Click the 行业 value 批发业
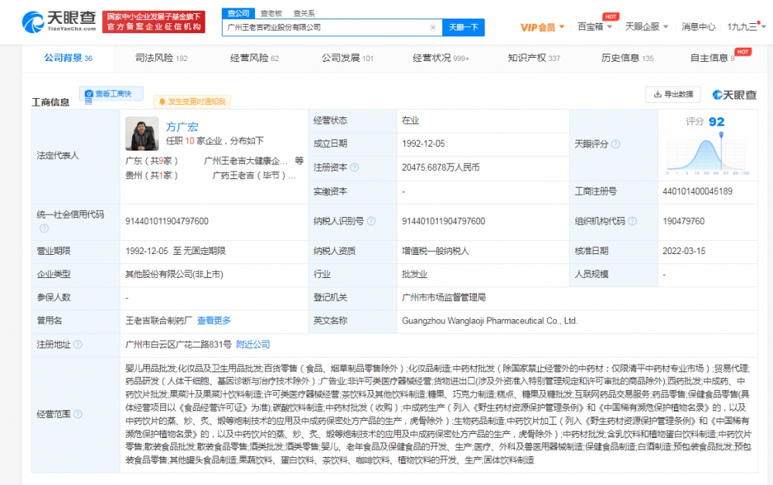The image size is (773, 485). pos(414,273)
